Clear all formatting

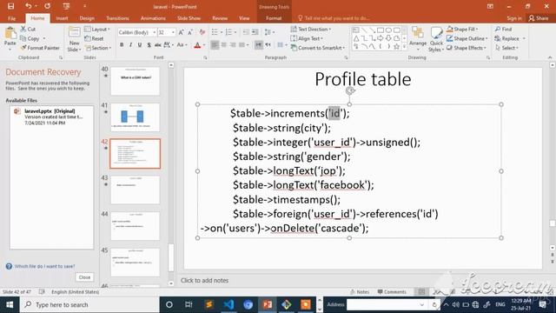(x=202, y=32)
